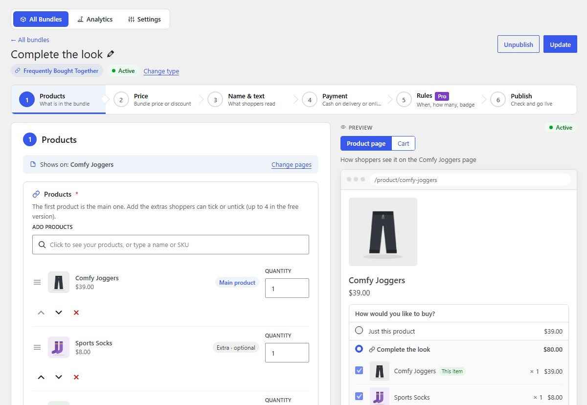Click the Change type link
Viewport: 587px width, 405px height.
[x=161, y=71]
